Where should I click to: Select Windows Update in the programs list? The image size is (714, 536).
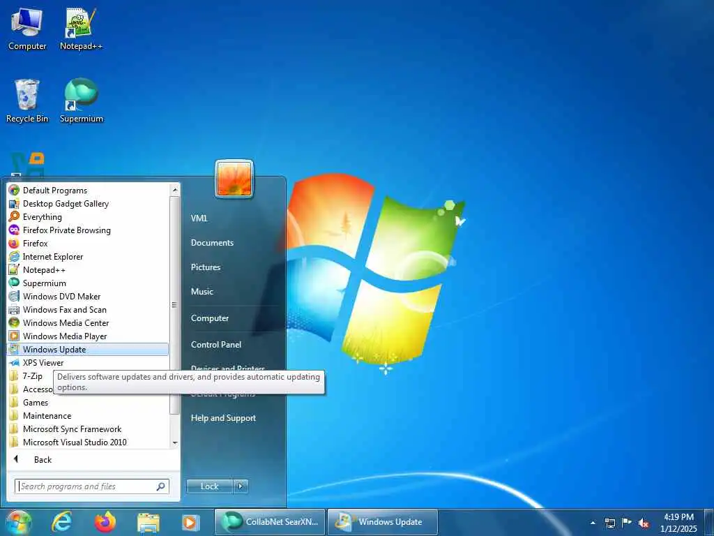88,350
